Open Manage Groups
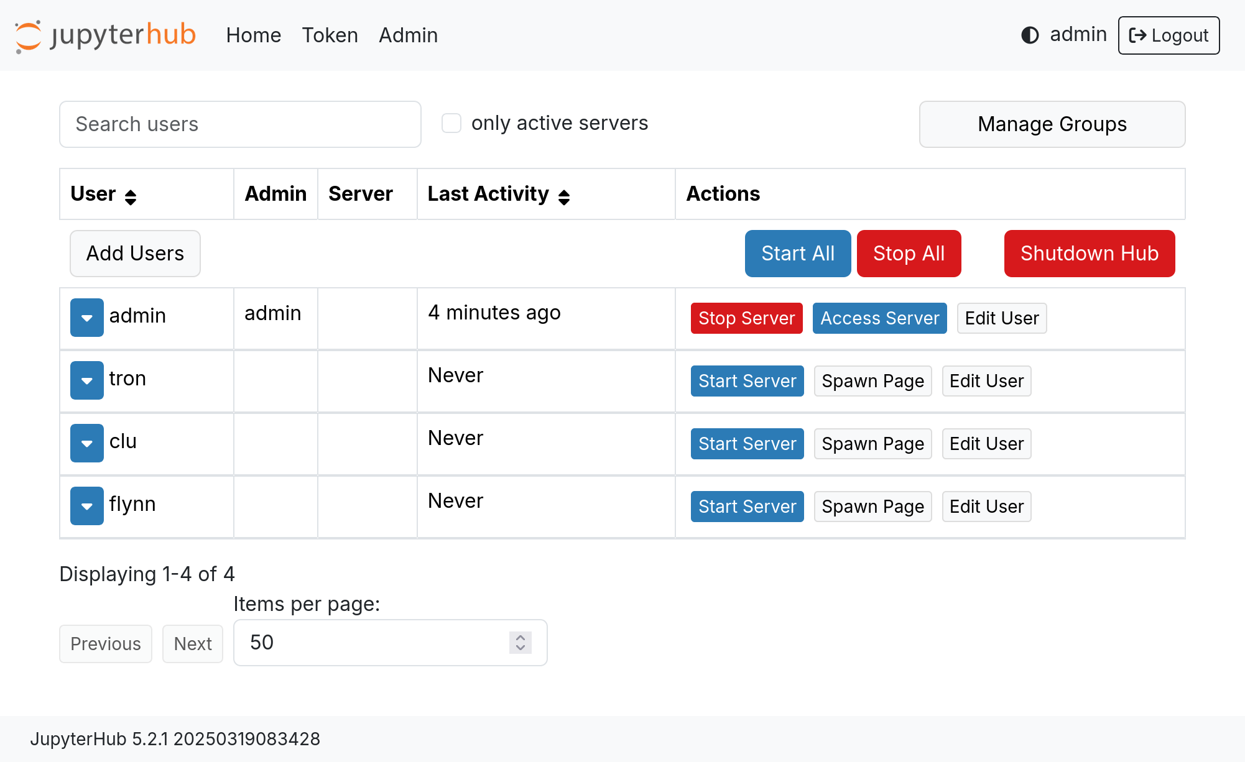 [1052, 124]
